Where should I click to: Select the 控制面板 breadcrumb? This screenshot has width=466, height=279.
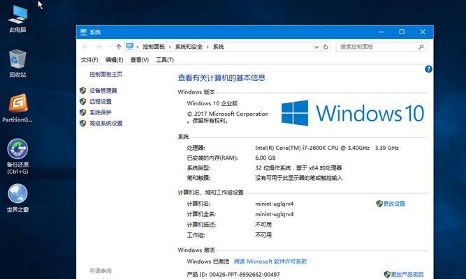[x=154, y=47]
